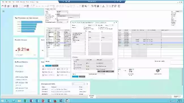Toggle the Sales Orders checkbox
The height and width of the screenshot is (103, 184).
[84, 27]
